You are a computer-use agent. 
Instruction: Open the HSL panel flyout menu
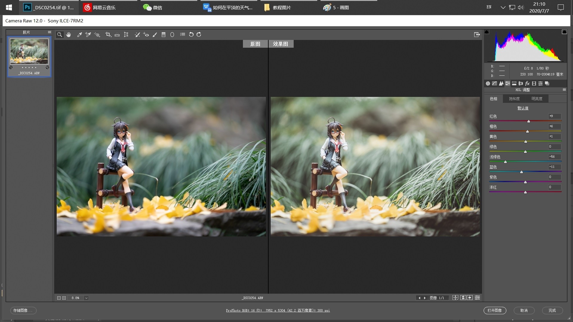click(x=564, y=90)
